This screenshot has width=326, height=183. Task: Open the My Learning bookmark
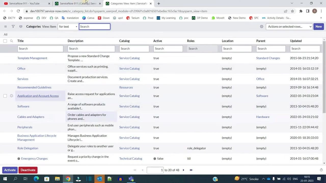coord(166,18)
